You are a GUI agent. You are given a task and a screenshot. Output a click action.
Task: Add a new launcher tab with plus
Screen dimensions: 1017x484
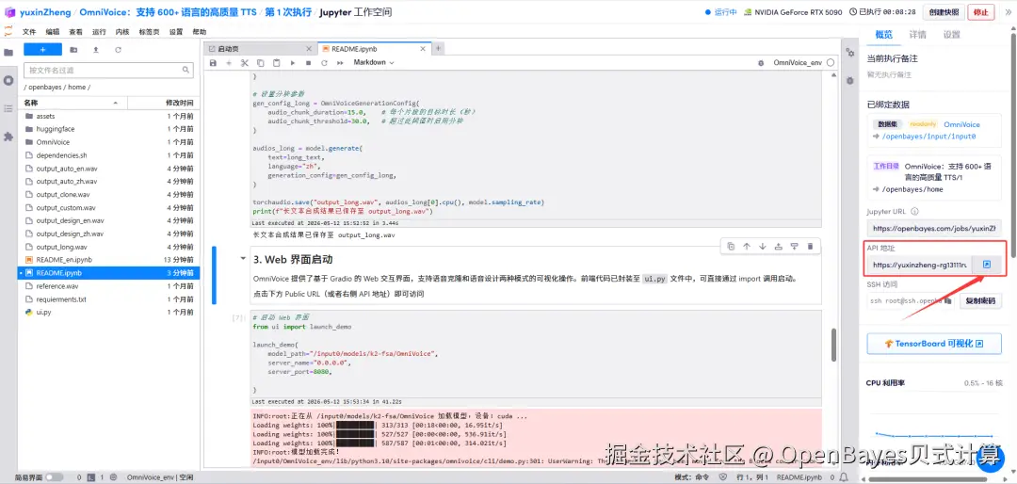439,49
